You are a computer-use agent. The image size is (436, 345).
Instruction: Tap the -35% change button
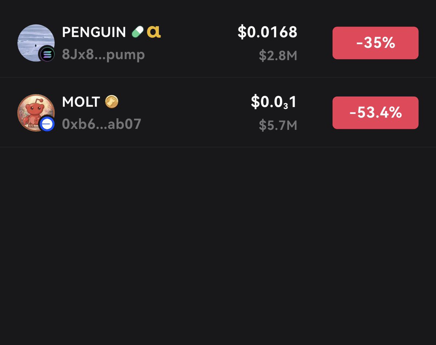pyautogui.click(x=375, y=43)
